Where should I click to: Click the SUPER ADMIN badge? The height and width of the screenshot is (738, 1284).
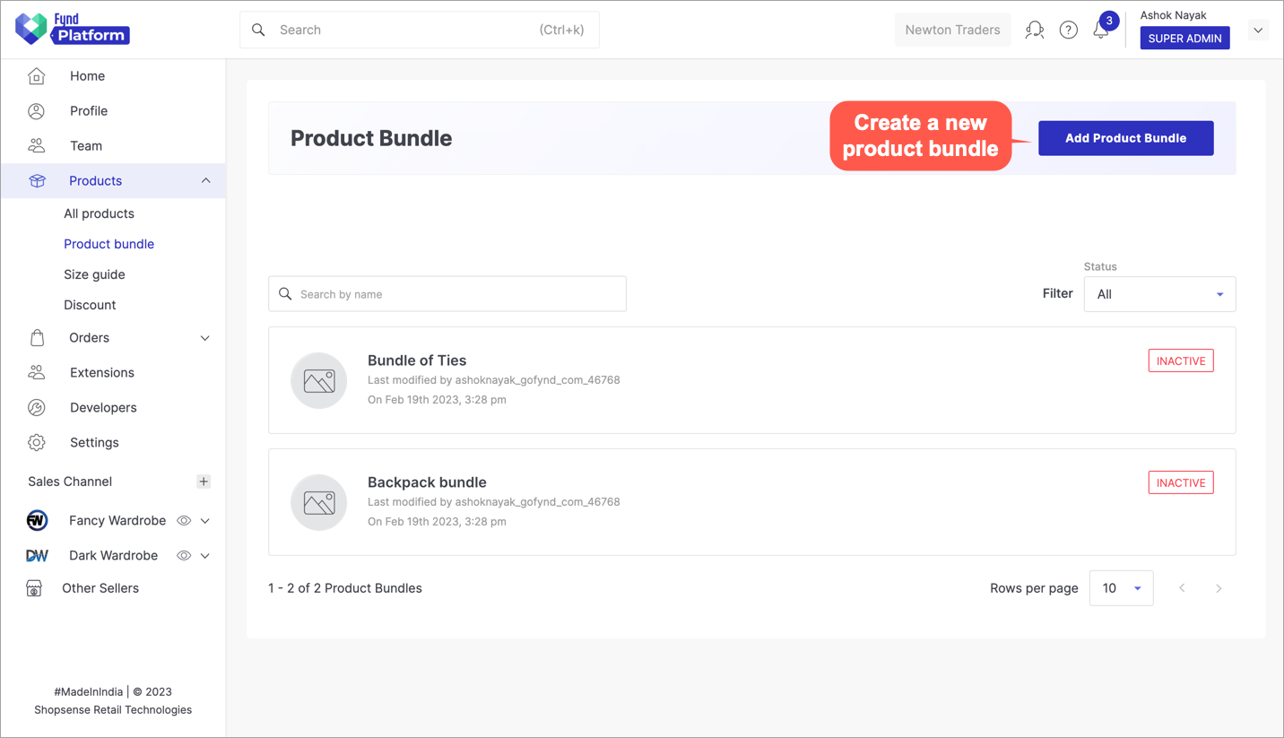pyautogui.click(x=1185, y=39)
